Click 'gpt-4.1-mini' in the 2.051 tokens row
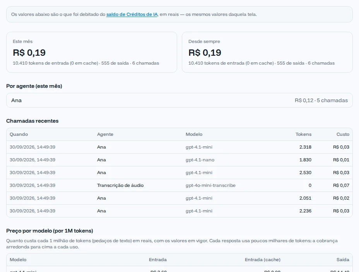This screenshot has height=272, width=359. coord(199,198)
